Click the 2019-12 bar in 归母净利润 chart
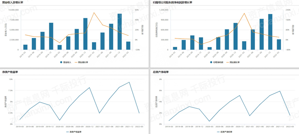The height and width of the screenshot is (134, 299). coord(201,44)
